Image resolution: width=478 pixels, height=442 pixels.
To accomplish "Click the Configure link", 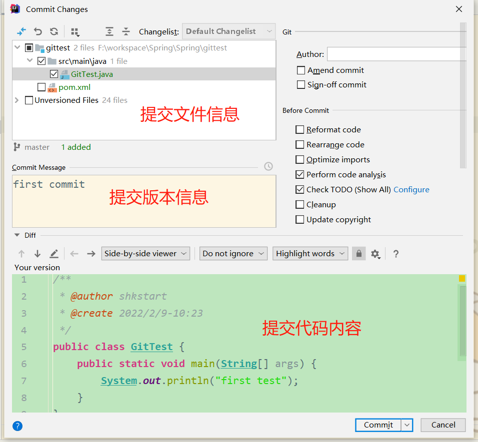I will (x=411, y=190).
